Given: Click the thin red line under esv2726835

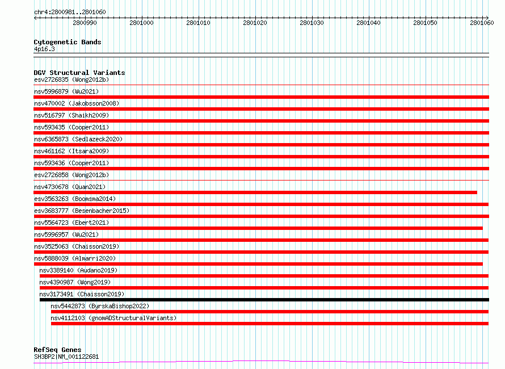Looking at the screenshot, I should click(x=261, y=85).
